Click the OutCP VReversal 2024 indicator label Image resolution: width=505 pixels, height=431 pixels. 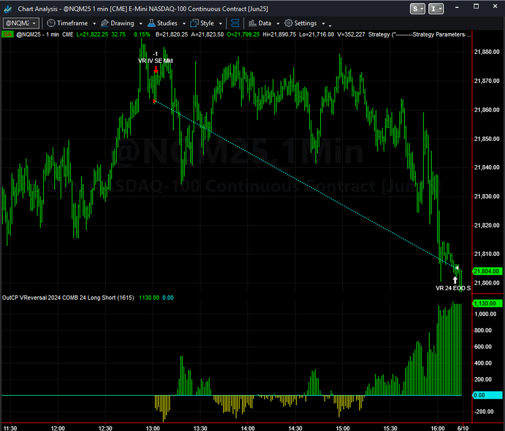68,297
